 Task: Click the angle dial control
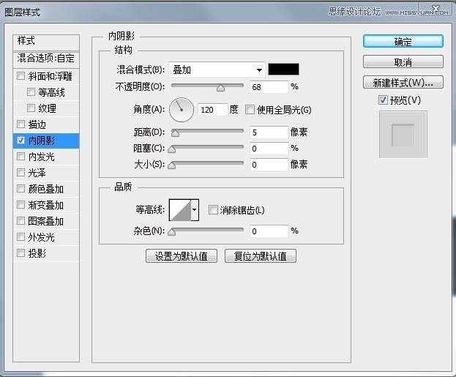coord(181,110)
